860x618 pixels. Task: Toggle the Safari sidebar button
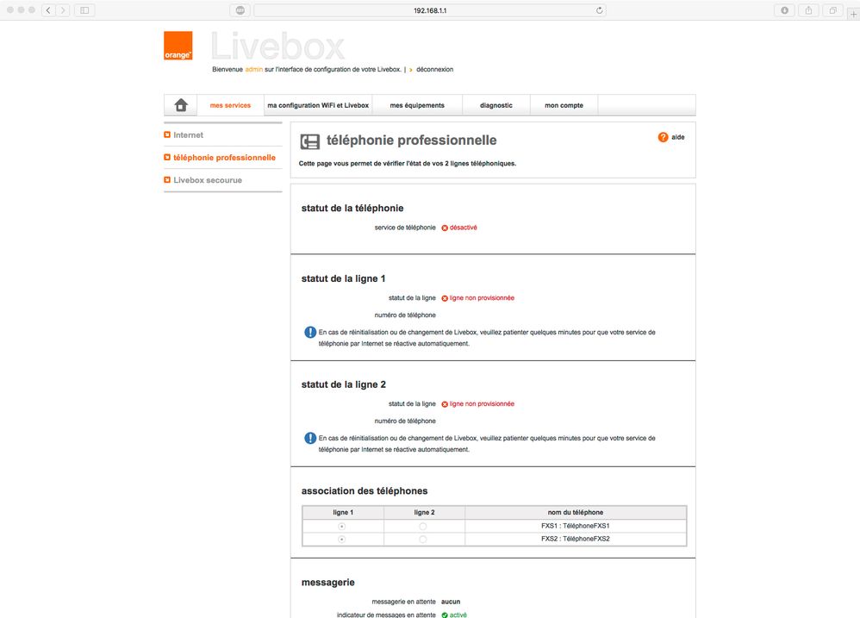(84, 10)
